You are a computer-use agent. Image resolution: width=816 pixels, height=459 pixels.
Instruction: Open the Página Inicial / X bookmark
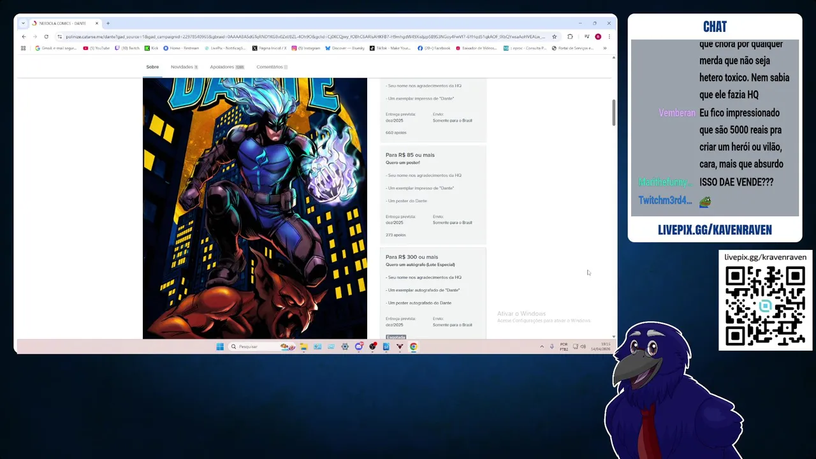[270, 48]
